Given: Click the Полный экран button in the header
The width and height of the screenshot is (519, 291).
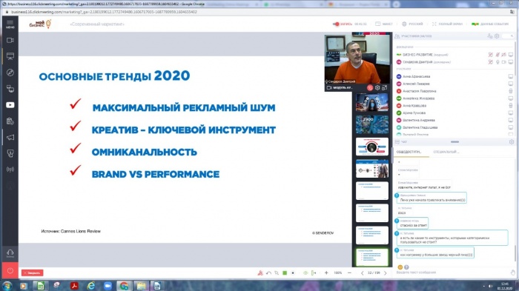Looking at the screenshot, I should tap(447, 24).
